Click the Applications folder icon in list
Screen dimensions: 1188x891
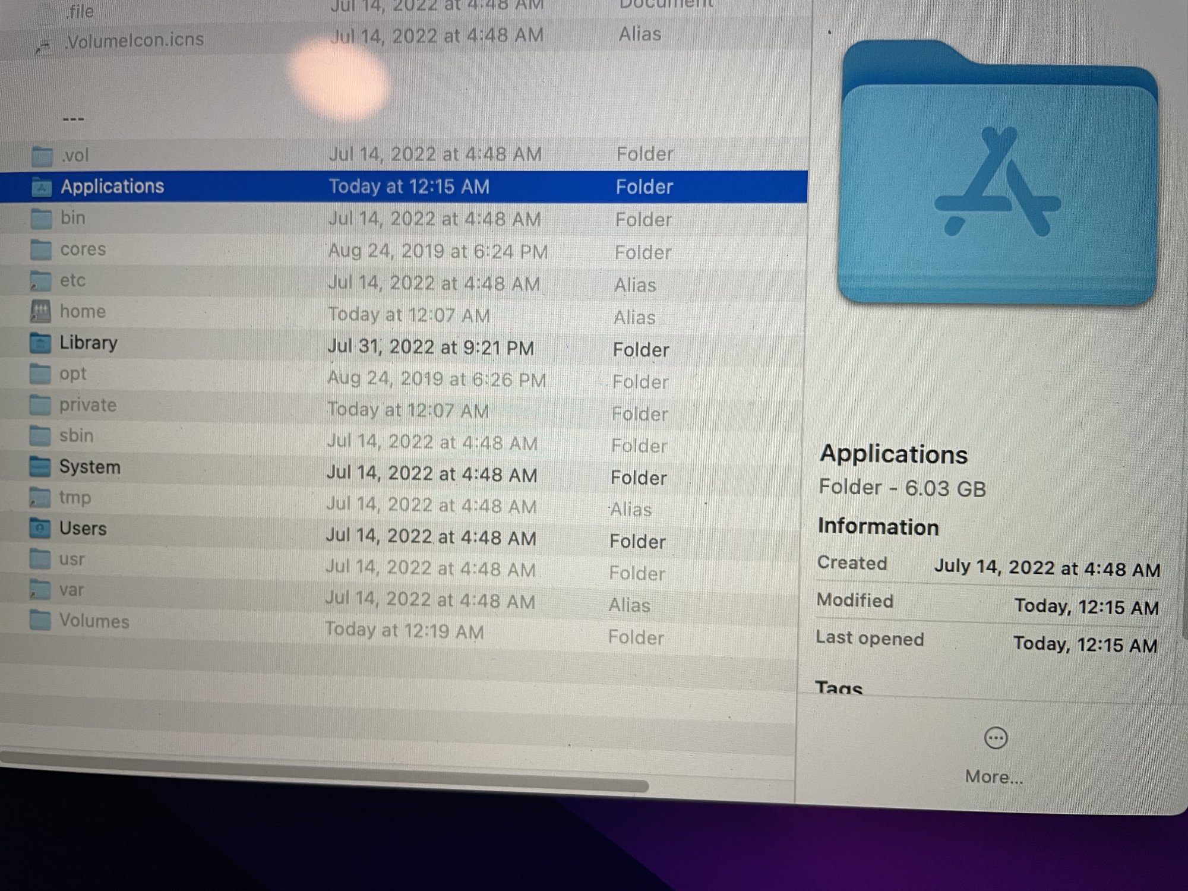(x=41, y=187)
